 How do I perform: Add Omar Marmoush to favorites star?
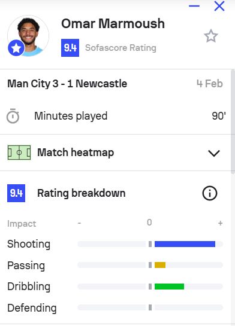[x=211, y=36]
